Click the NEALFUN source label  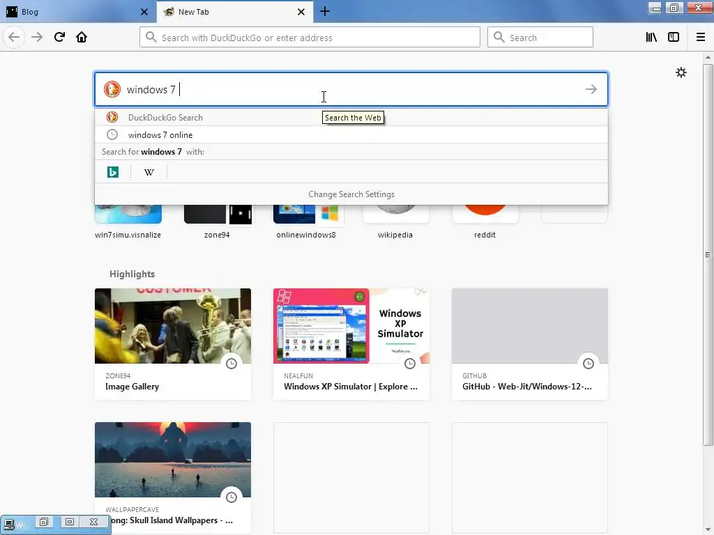tap(298, 375)
